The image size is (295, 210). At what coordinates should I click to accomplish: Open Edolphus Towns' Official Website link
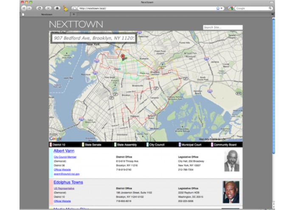click(x=62, y=201)
